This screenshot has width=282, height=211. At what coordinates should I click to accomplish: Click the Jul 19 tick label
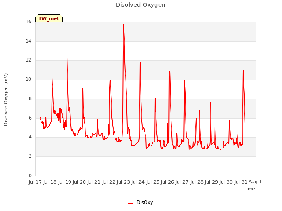click(x=64, y=182)
